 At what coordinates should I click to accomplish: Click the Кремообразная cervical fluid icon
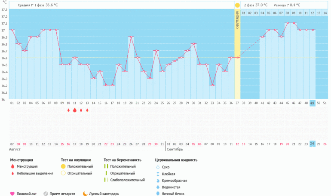pyautogui.click(x=158, y=181)
